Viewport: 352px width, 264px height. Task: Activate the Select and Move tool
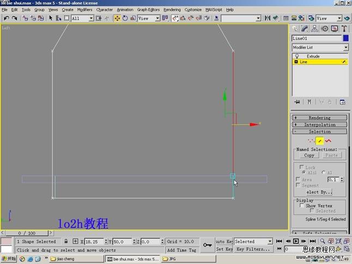coord(117,18)
